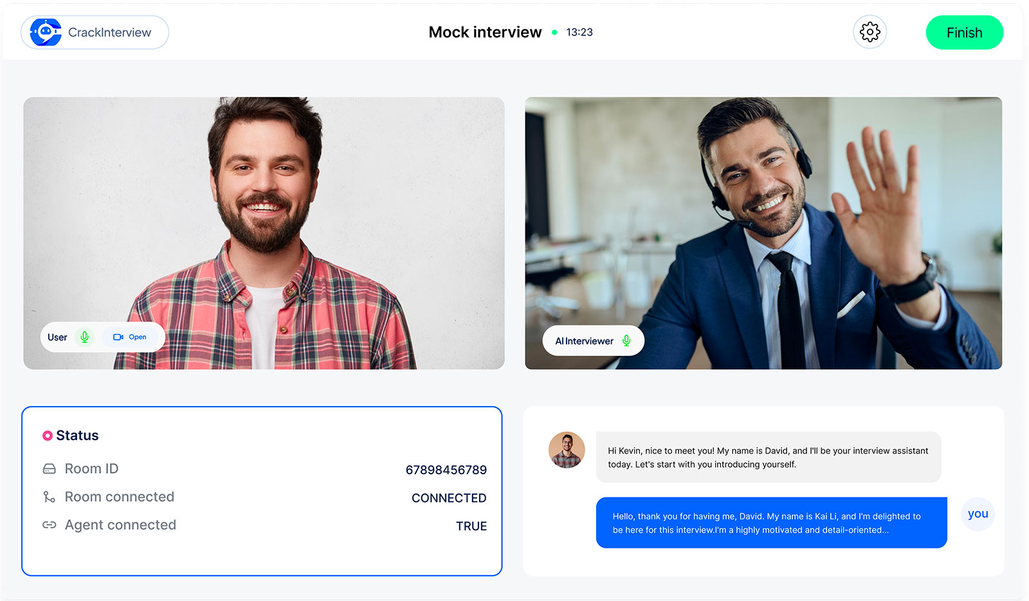Click the CrackInterview brand name
The height and width of the screenshot is (601, 1029).
point(110,33)
